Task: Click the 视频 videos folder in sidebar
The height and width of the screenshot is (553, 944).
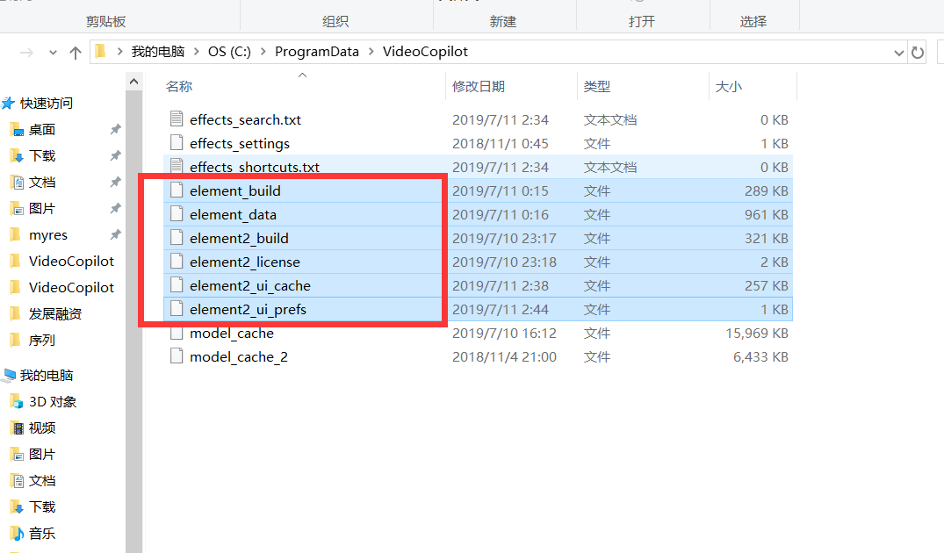Action: 41,427
